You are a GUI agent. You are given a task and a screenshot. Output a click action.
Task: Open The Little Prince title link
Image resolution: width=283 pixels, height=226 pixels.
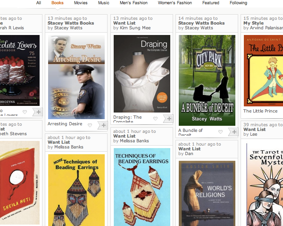coord(260,111)
